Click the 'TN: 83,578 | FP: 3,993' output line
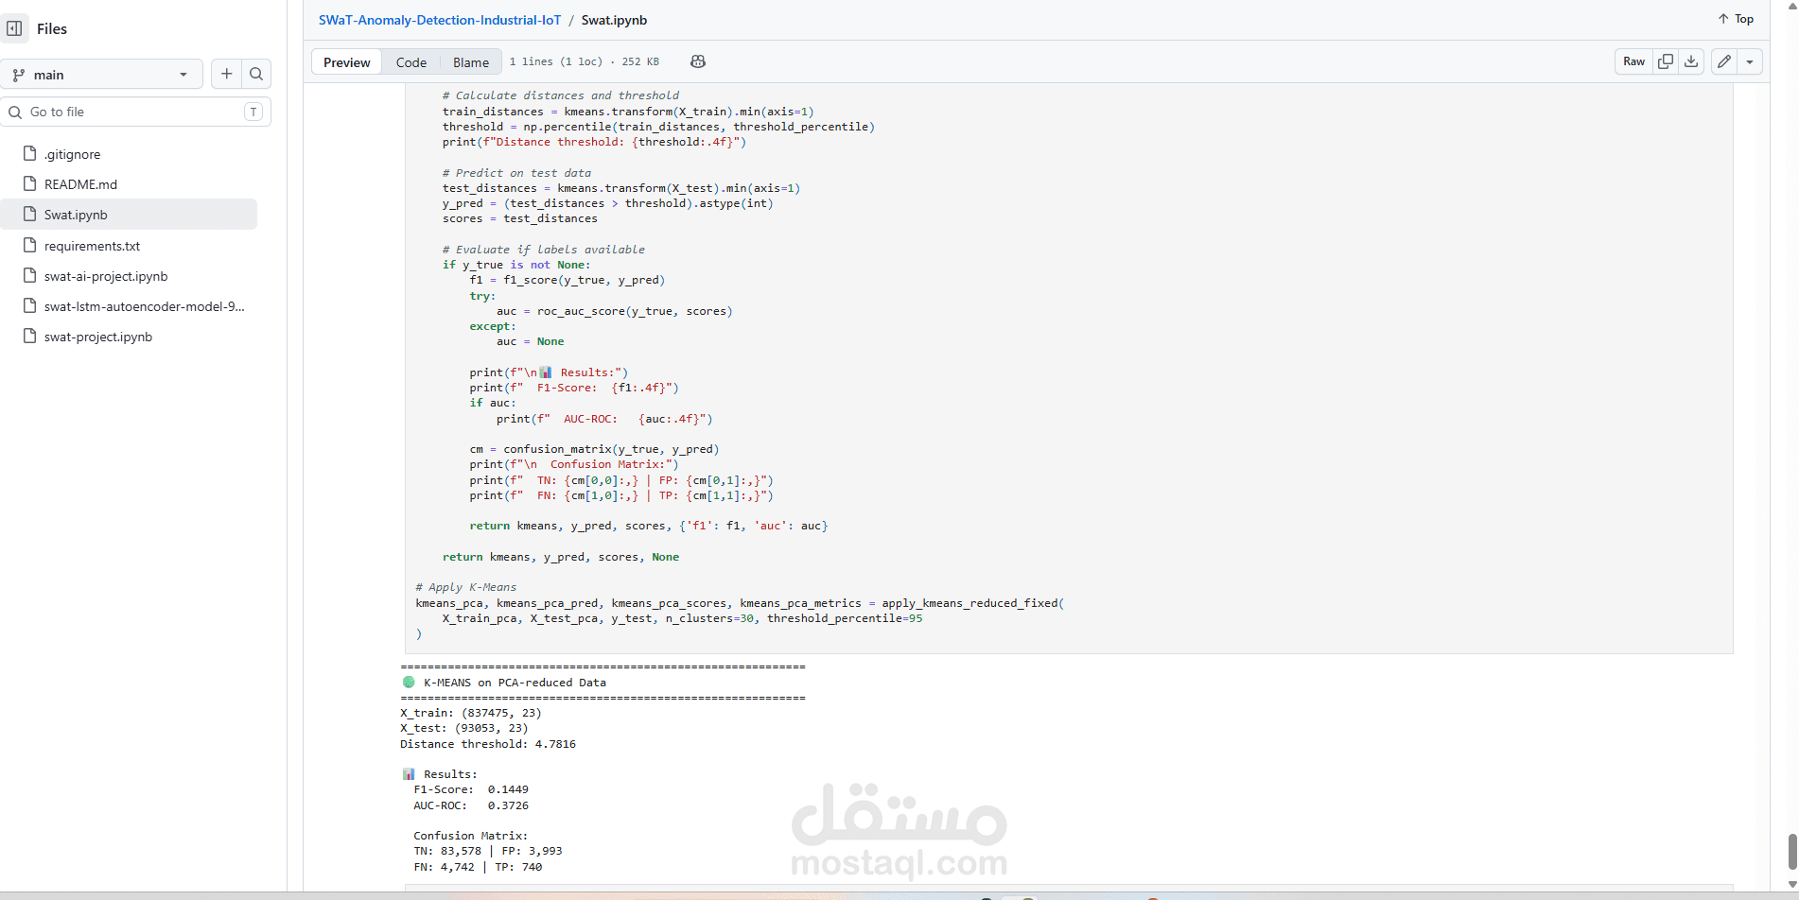 coord(488,851)
